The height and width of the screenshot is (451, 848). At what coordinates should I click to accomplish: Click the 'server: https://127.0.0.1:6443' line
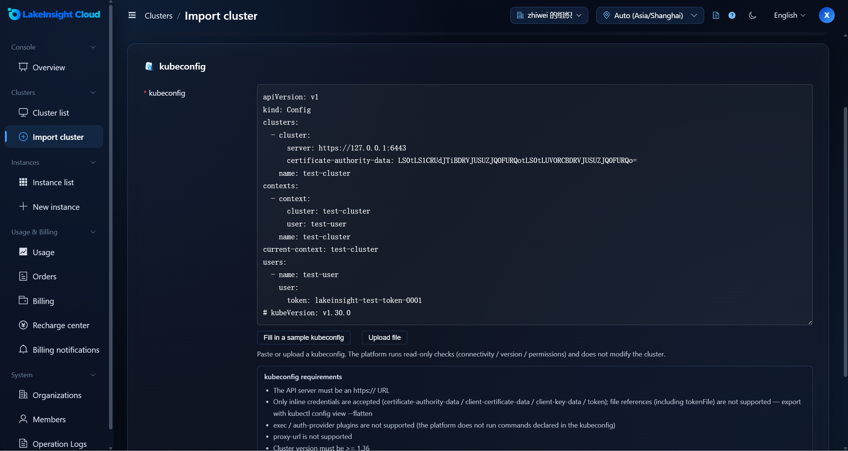(x=346, y=148)
